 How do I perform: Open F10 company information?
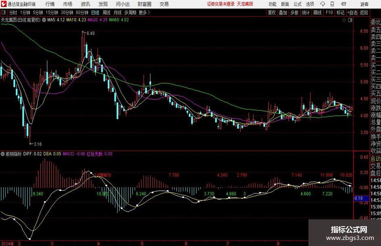pyautogui.click(x=329, y=13)
